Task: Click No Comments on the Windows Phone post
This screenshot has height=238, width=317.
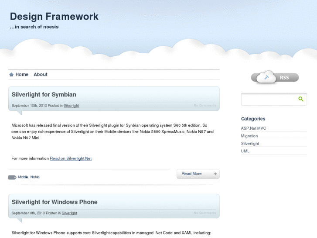Action: tap(205, 213)
